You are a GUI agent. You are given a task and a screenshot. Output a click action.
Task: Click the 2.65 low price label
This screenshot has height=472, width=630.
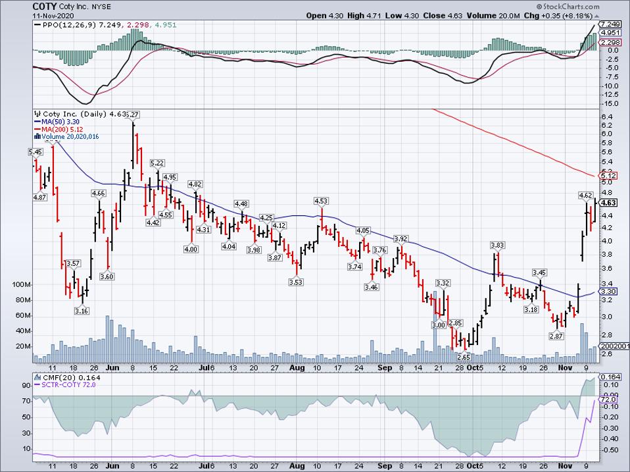point(464,356)
